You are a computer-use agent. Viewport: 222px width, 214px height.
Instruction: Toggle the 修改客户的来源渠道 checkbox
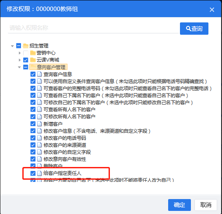pos(33,145)
